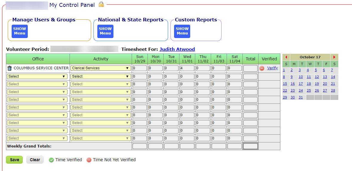Open the Clerical Services activity dropdown
352x171 pixels.
point(101,68)
